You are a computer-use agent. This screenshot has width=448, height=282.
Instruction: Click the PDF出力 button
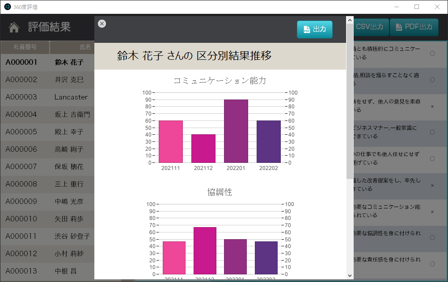[x=414, y=27]
